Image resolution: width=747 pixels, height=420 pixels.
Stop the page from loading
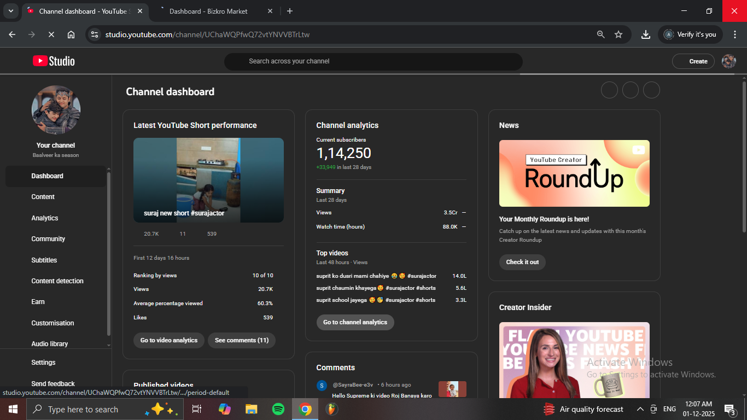click(51, 34)
